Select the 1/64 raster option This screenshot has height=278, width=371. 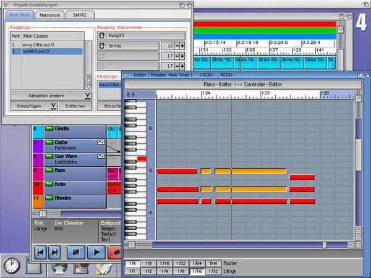pos(197,263)
